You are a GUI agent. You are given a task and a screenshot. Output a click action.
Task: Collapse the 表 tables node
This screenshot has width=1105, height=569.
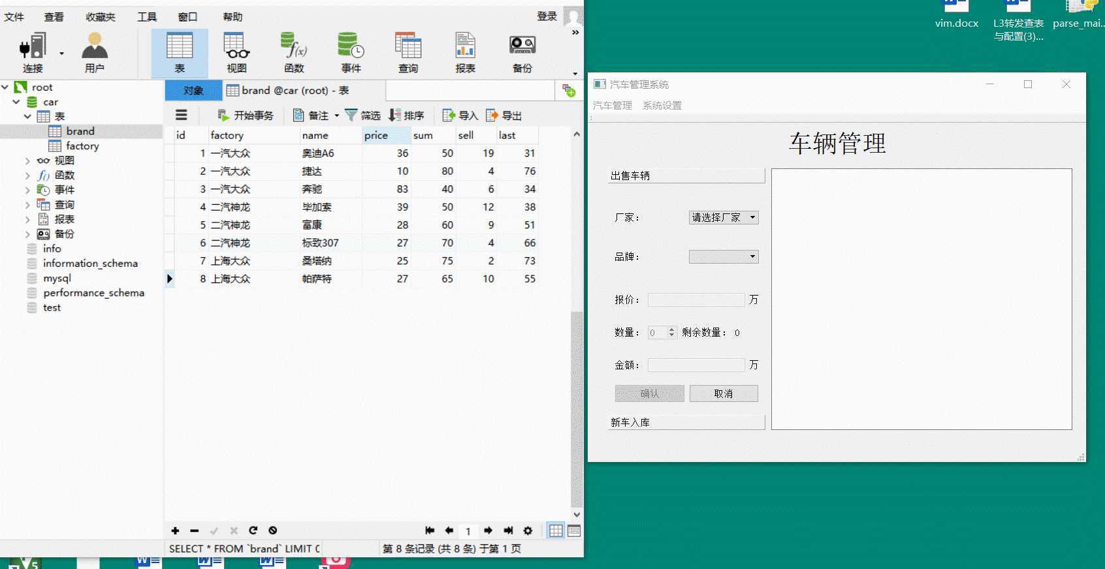(27, 116)
